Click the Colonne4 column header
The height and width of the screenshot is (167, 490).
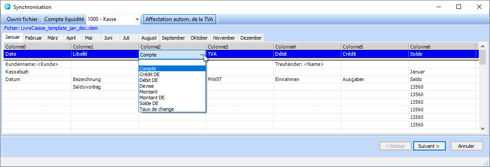coord(307,47)
